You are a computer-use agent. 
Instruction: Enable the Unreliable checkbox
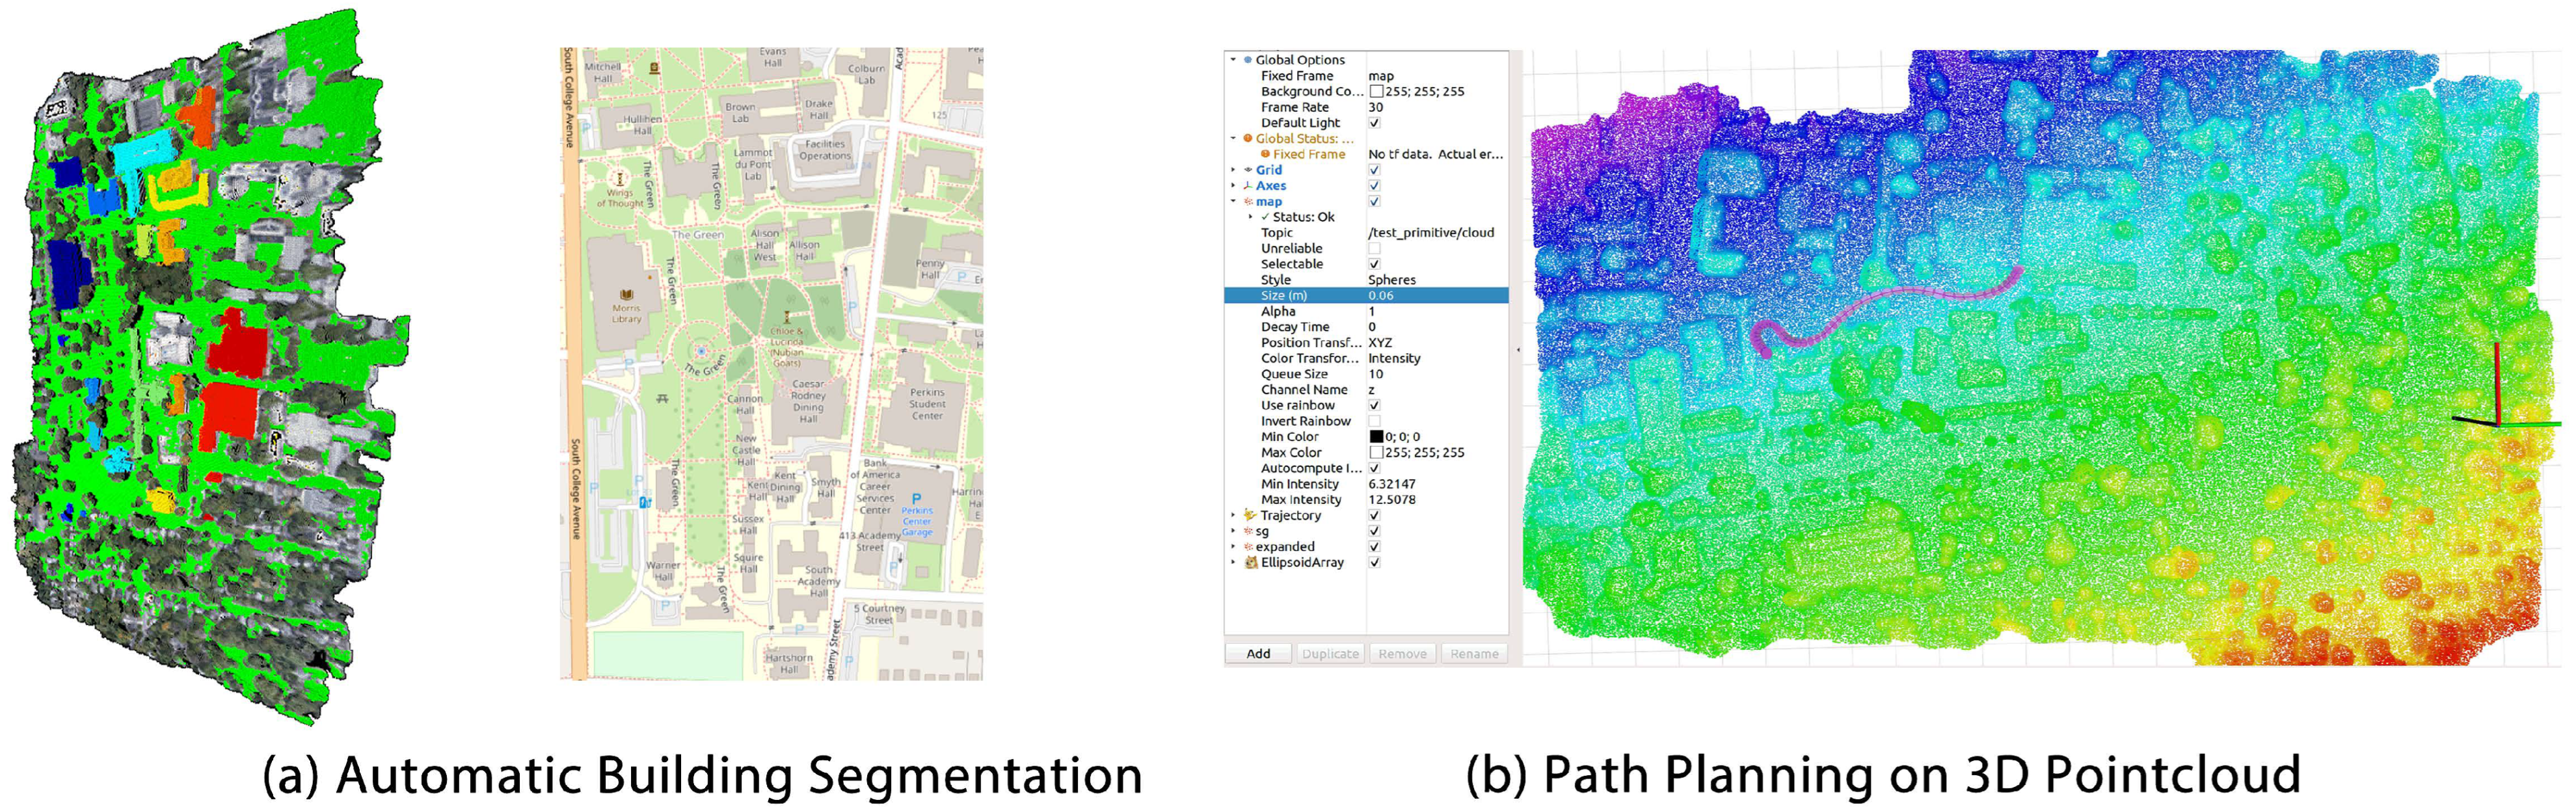coord(1374,249)
